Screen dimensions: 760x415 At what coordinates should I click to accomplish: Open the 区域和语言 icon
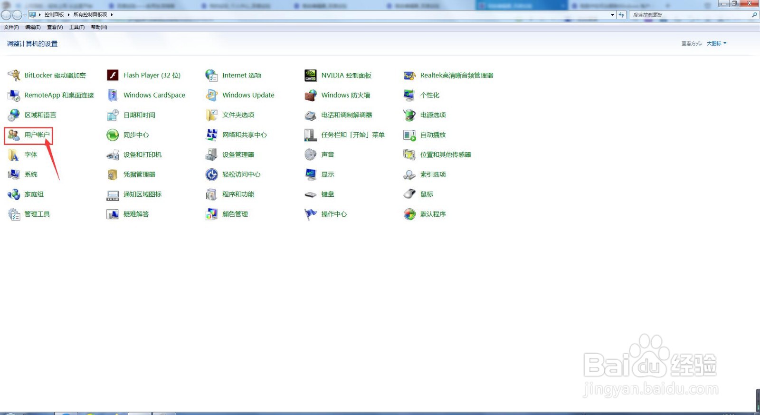click(x=14, y=115)
